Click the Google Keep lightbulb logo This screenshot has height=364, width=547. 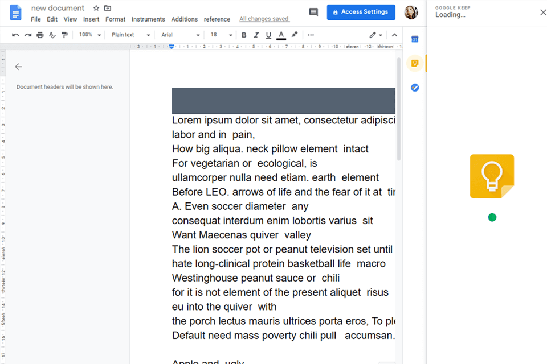(x=492, y=176)
